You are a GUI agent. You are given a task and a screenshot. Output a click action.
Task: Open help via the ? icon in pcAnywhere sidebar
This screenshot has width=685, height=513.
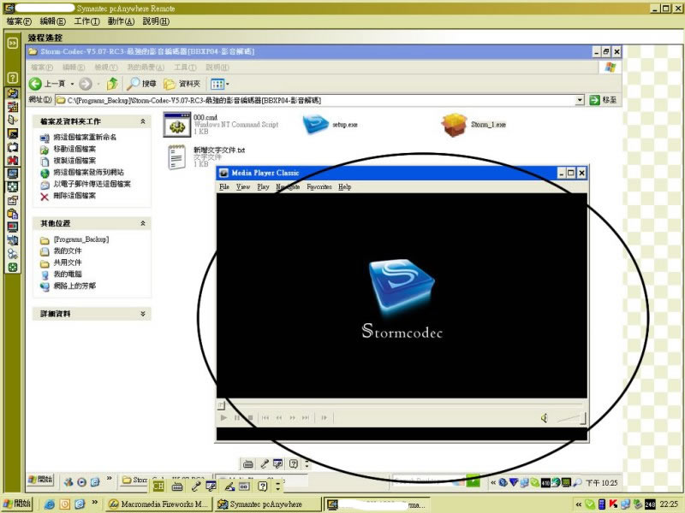[x=12, y=78]
